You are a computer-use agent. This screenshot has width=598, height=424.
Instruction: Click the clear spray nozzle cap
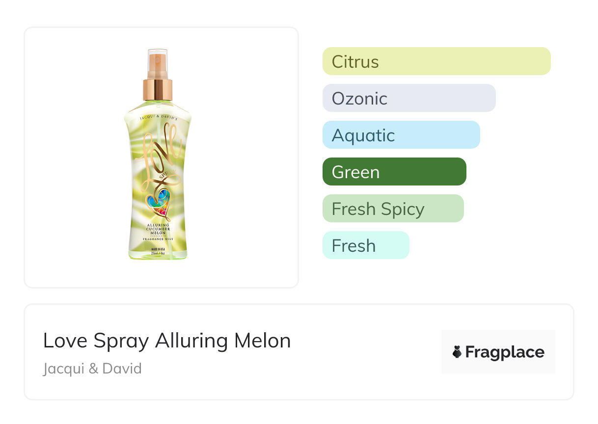[158, 63]
